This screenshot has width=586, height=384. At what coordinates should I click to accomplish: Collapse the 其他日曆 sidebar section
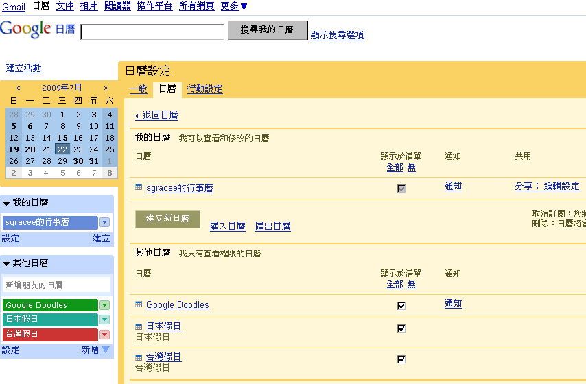click(x=6, y=263)
